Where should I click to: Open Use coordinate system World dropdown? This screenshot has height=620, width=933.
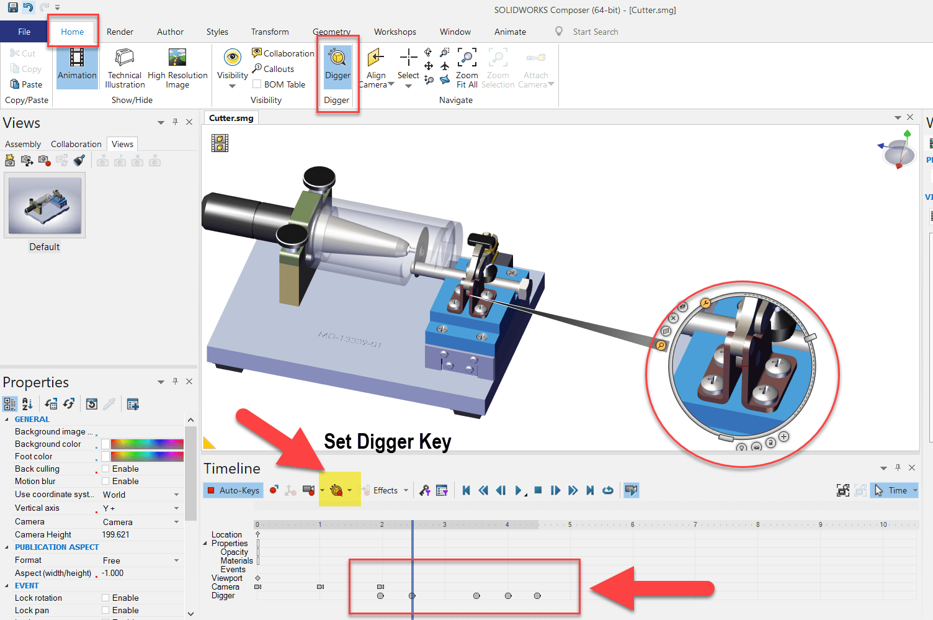click(x=176, y=495)
